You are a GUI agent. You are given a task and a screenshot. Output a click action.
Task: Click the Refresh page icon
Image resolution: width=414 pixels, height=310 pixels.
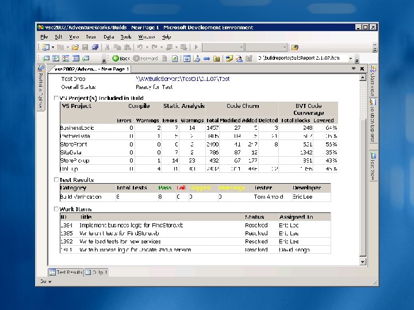(x=175, y=59)
